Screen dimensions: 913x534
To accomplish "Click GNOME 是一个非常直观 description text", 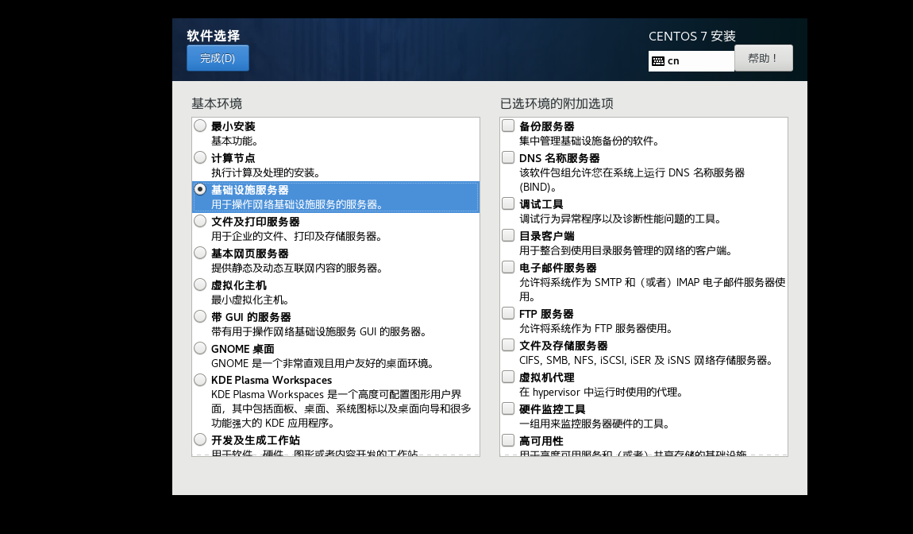I will pyautogui.click(x=323, y=363).
